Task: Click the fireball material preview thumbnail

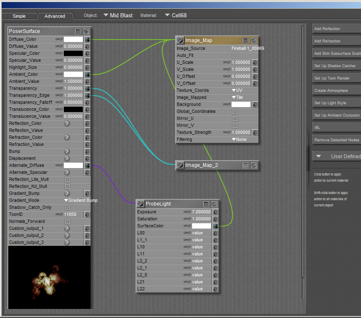Action: pyautogui.click(x=49, y=278)
